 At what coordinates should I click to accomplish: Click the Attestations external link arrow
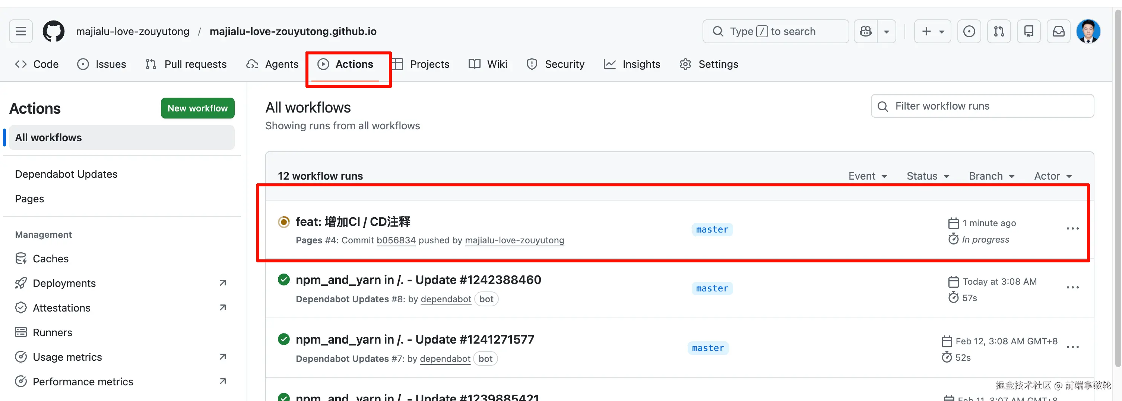tap(222, 308)
